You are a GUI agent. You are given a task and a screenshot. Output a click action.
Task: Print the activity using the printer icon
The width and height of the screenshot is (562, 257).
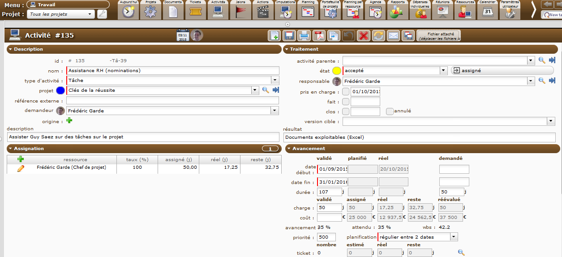coord(304,36)
